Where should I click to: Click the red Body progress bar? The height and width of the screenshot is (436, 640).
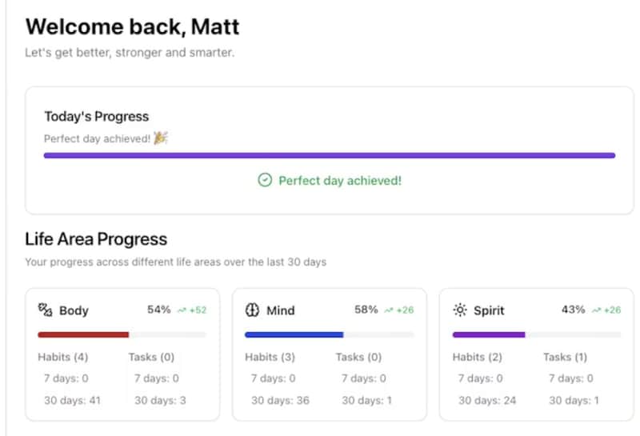[83, 334]
